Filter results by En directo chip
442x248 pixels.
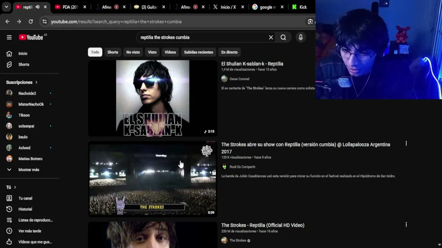click(x=229, y=52)
